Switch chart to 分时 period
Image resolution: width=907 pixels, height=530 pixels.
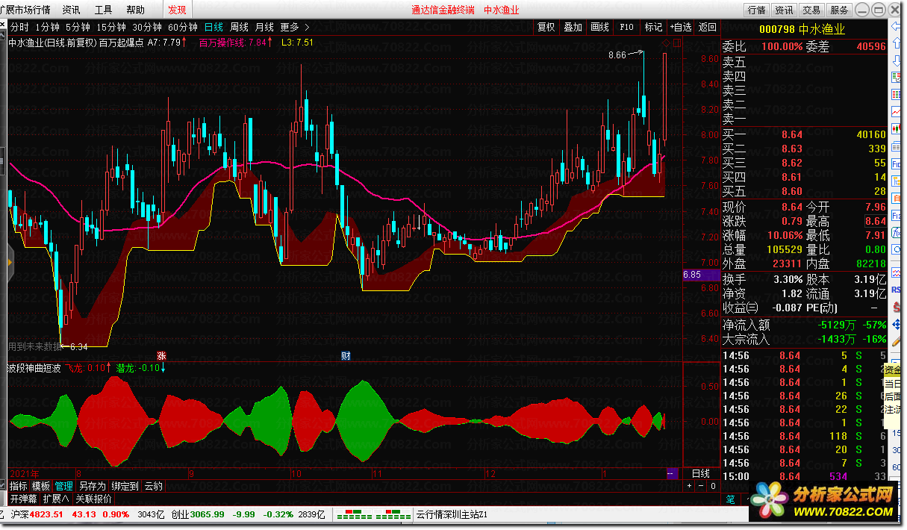[x=19, y=27]
